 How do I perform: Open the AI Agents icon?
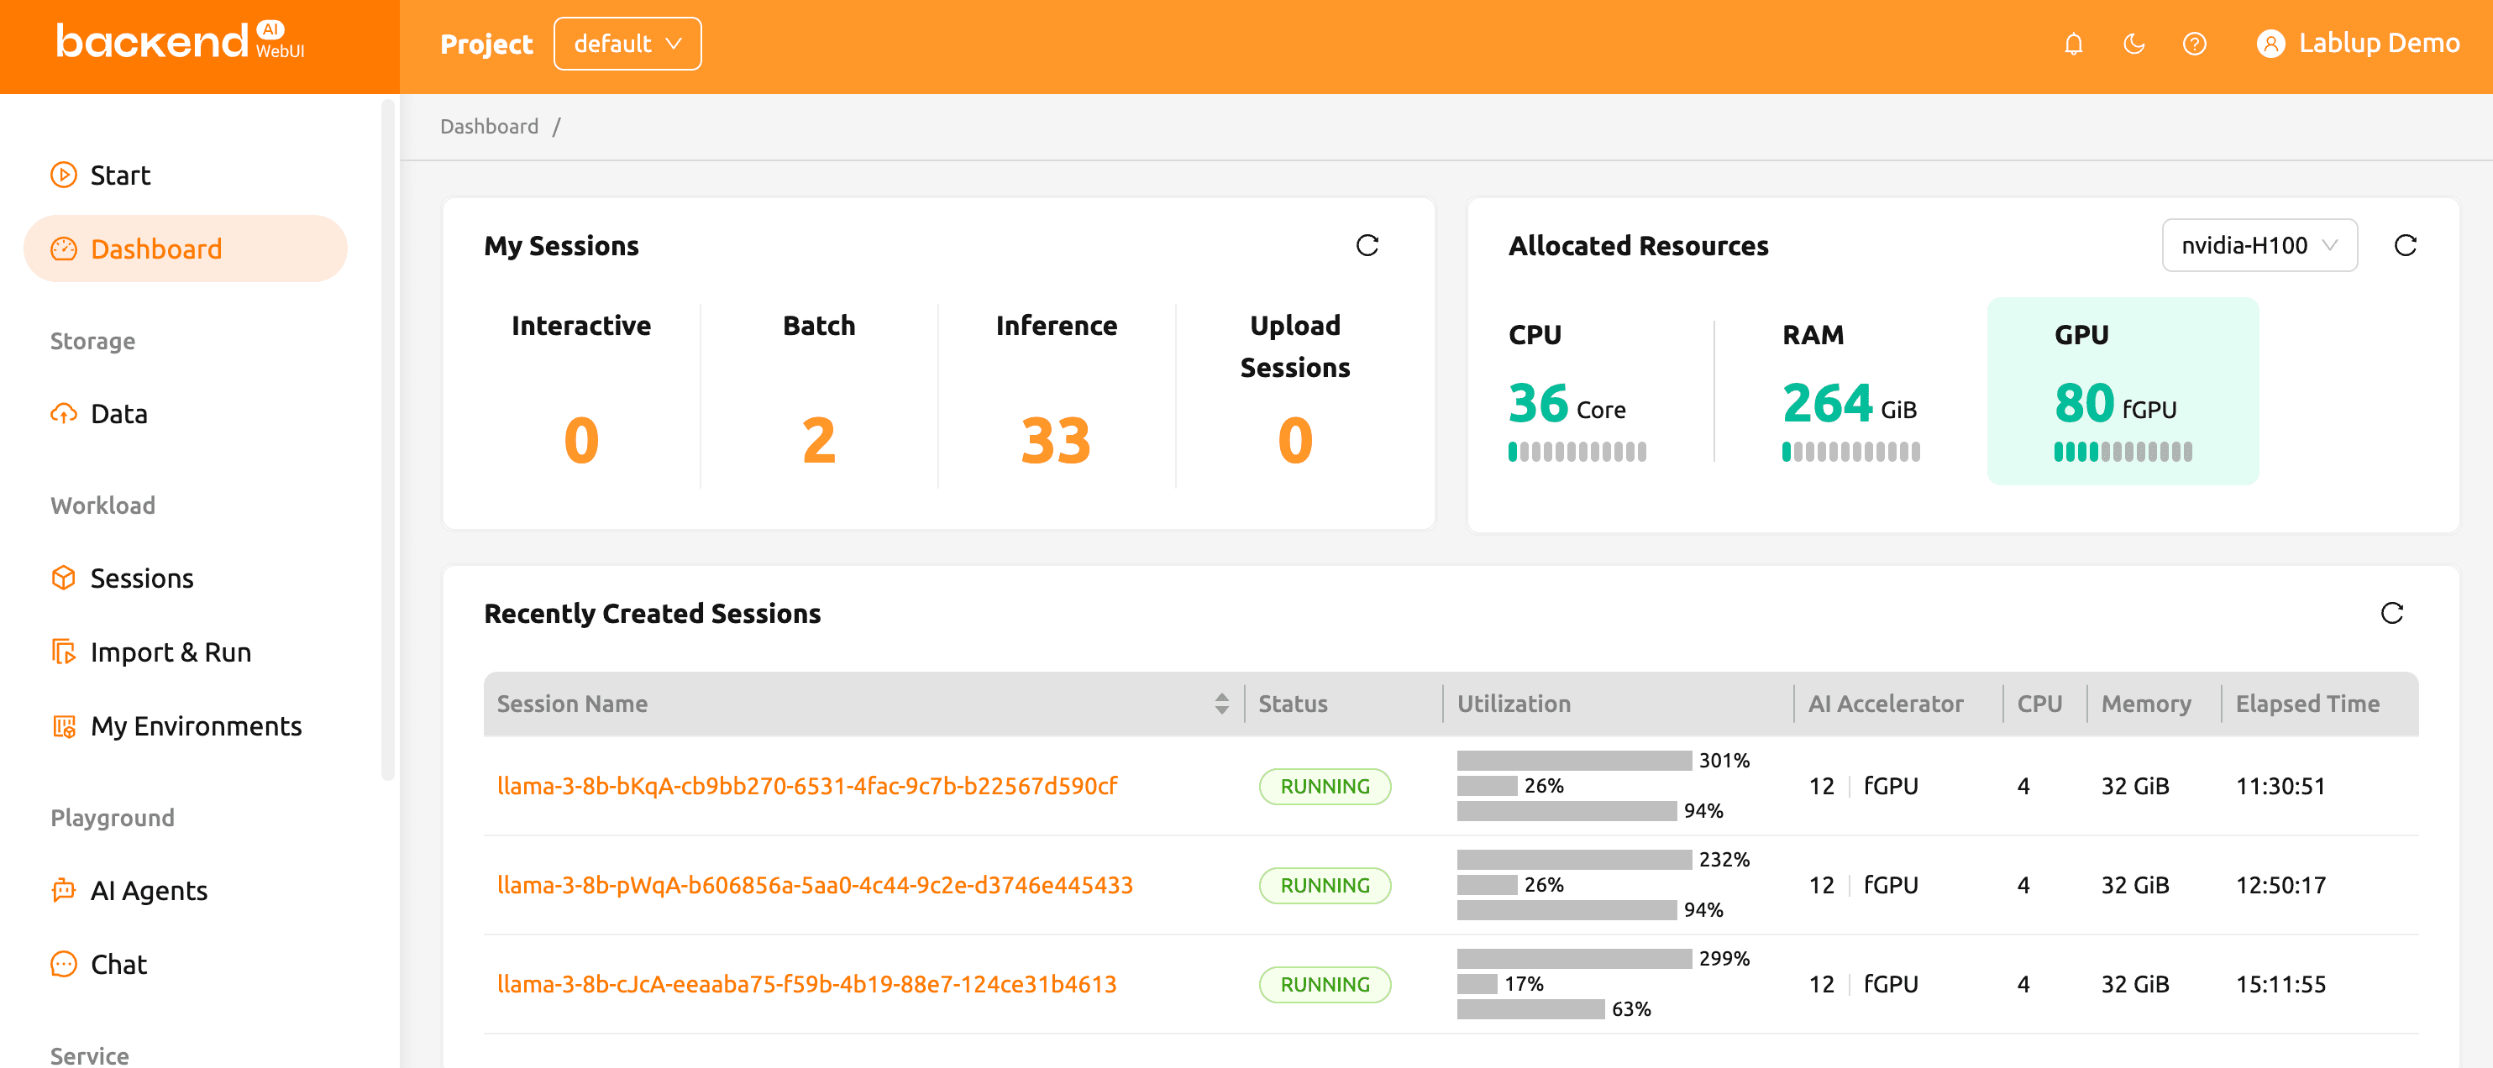coord(63,890)
